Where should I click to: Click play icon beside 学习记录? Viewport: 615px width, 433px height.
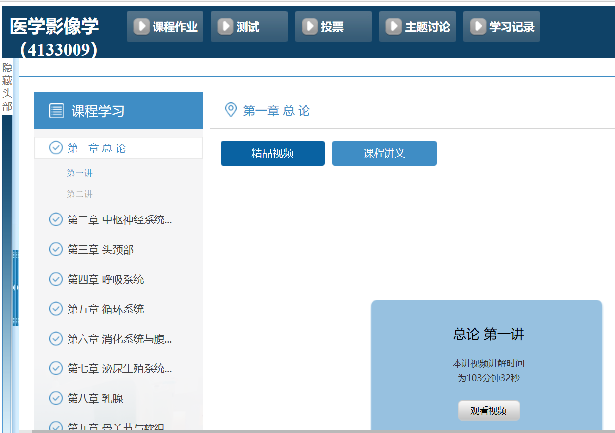[478, 27]
